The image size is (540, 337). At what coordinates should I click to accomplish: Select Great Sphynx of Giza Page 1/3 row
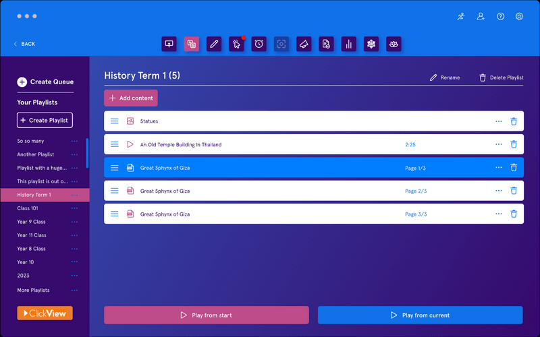(314, 167)
